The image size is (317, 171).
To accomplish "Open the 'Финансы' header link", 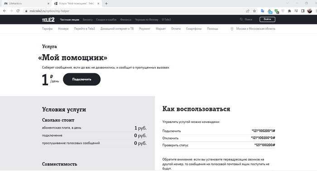I will click(125, 19).
